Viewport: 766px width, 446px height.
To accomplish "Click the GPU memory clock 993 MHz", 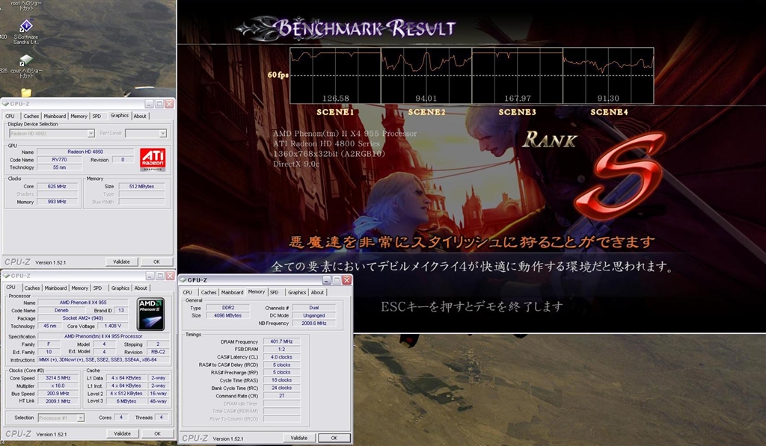I will coord(57,202).
